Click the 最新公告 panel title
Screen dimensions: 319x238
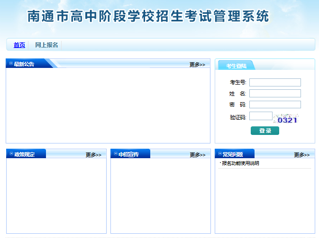(x=24, y=64)
